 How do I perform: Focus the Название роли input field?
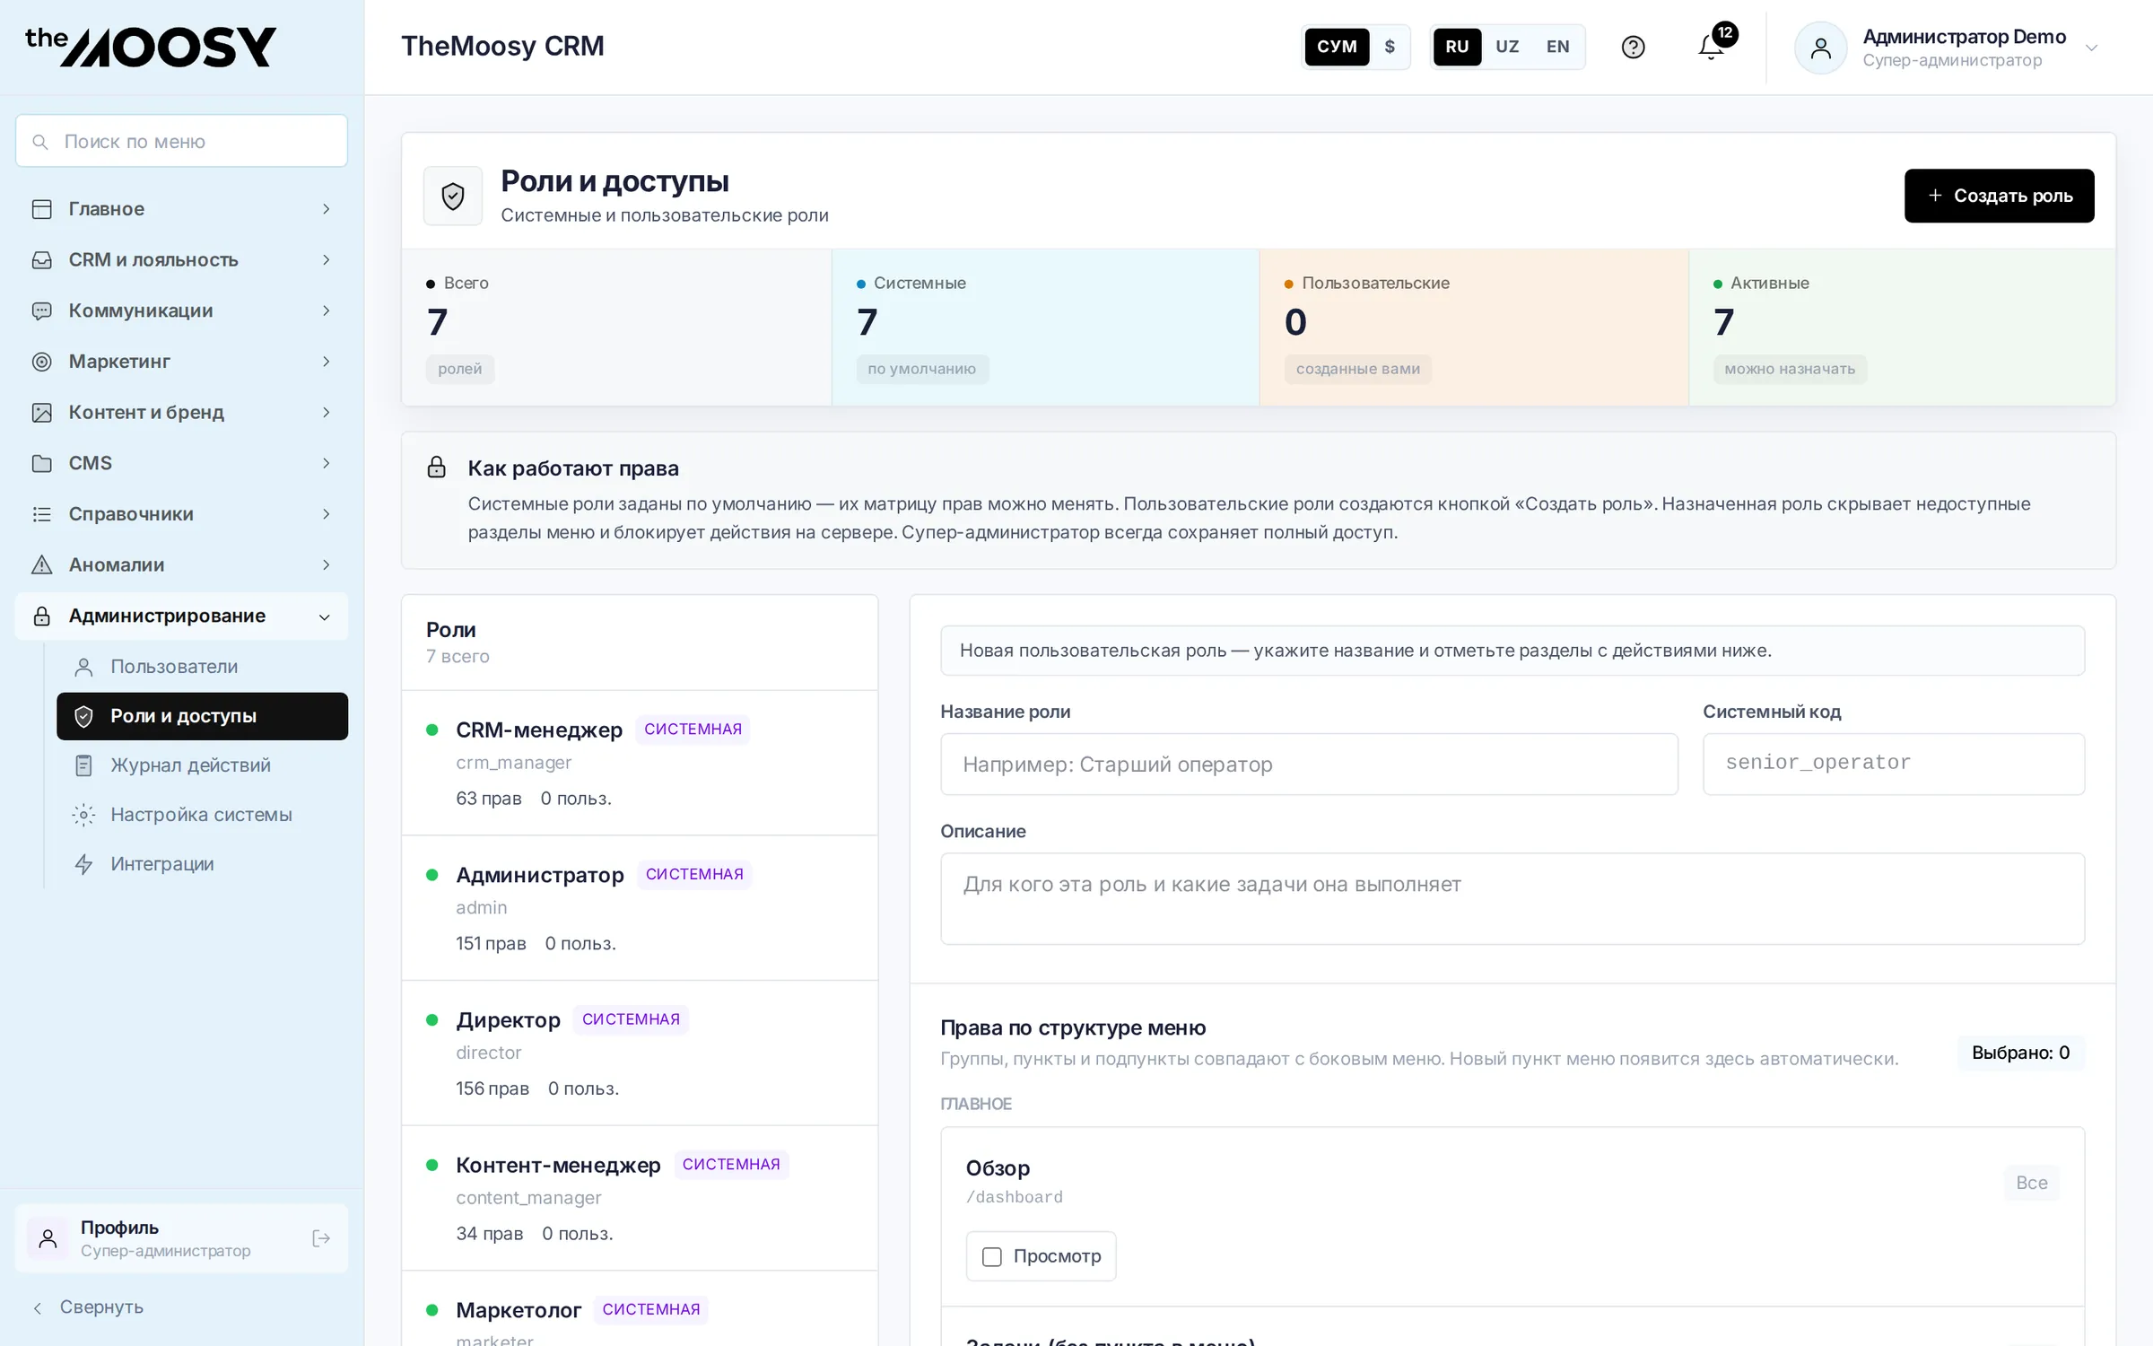pyautogui.click(x=1309, y=765)
